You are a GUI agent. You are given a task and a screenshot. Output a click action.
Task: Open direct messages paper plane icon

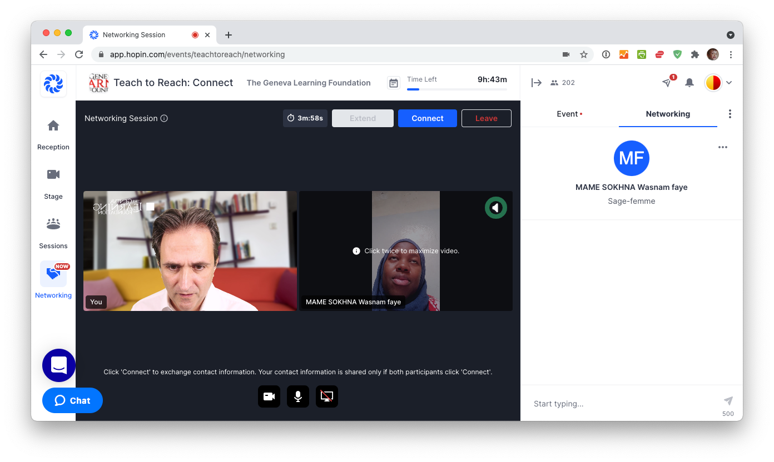(667, 83)
